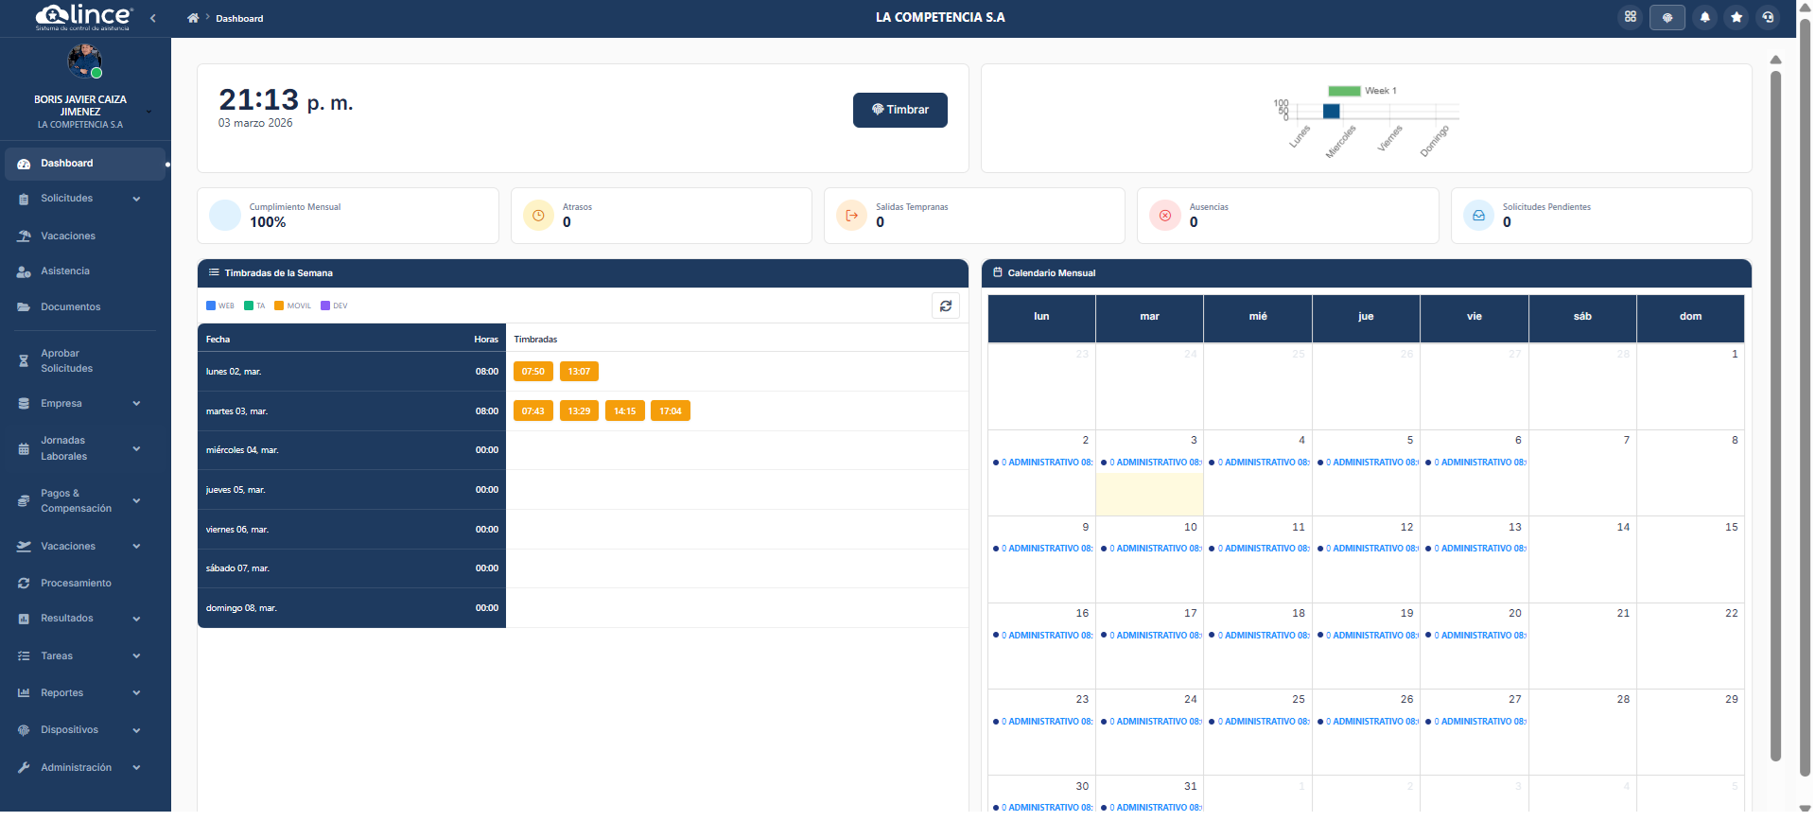Click the Dispositivos fingerprint icon
The width and height of the screenshot is (1815, 821).
(x=24, y=730)
